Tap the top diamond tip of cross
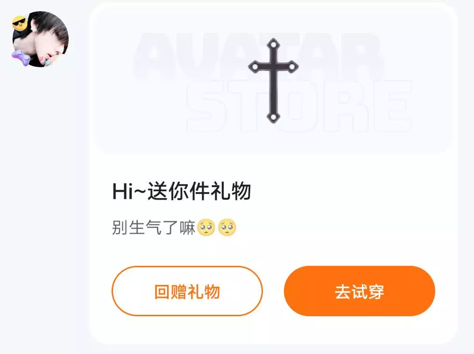The width and height of the screenshot is (474, 354). (273, 45)
